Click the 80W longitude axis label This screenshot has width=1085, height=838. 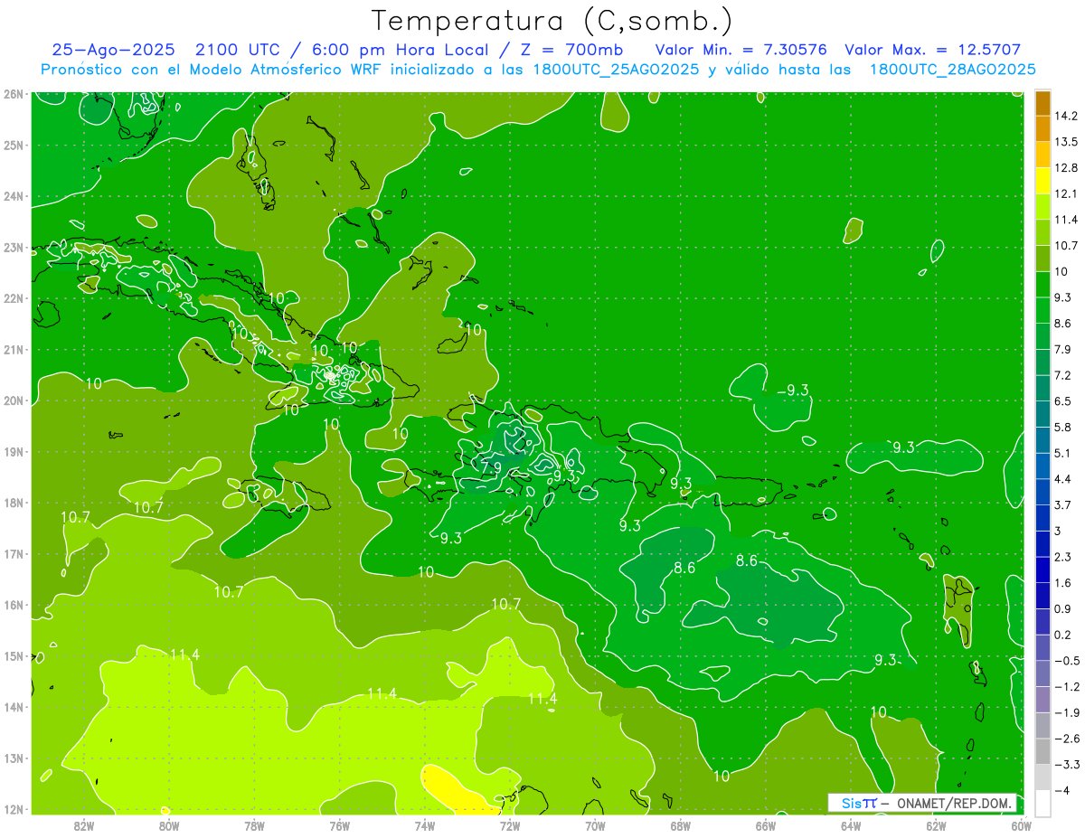pos(169,824)
